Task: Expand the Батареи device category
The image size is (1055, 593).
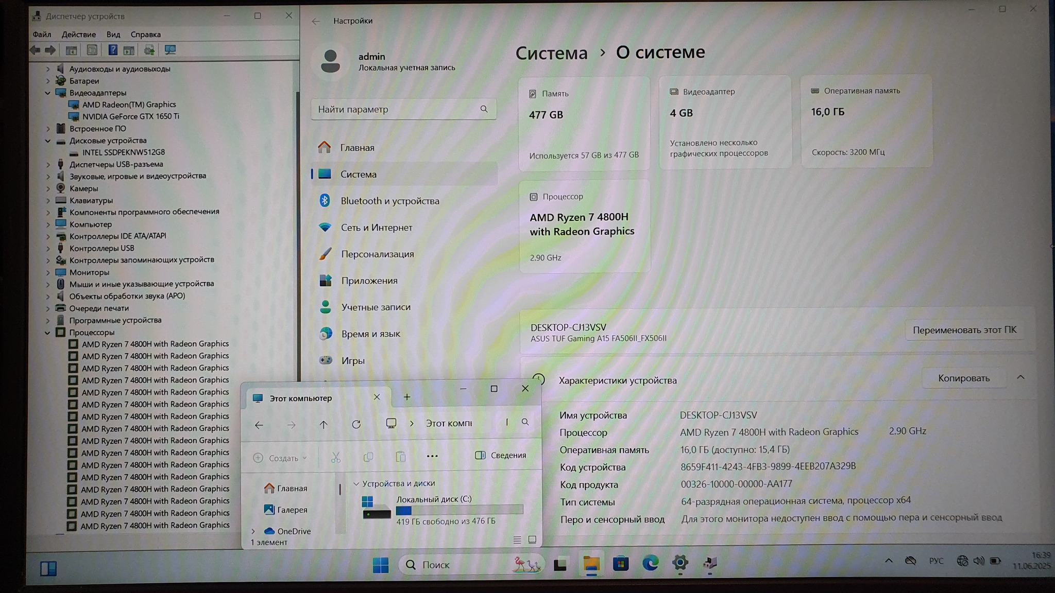Action: coord(48,81)
